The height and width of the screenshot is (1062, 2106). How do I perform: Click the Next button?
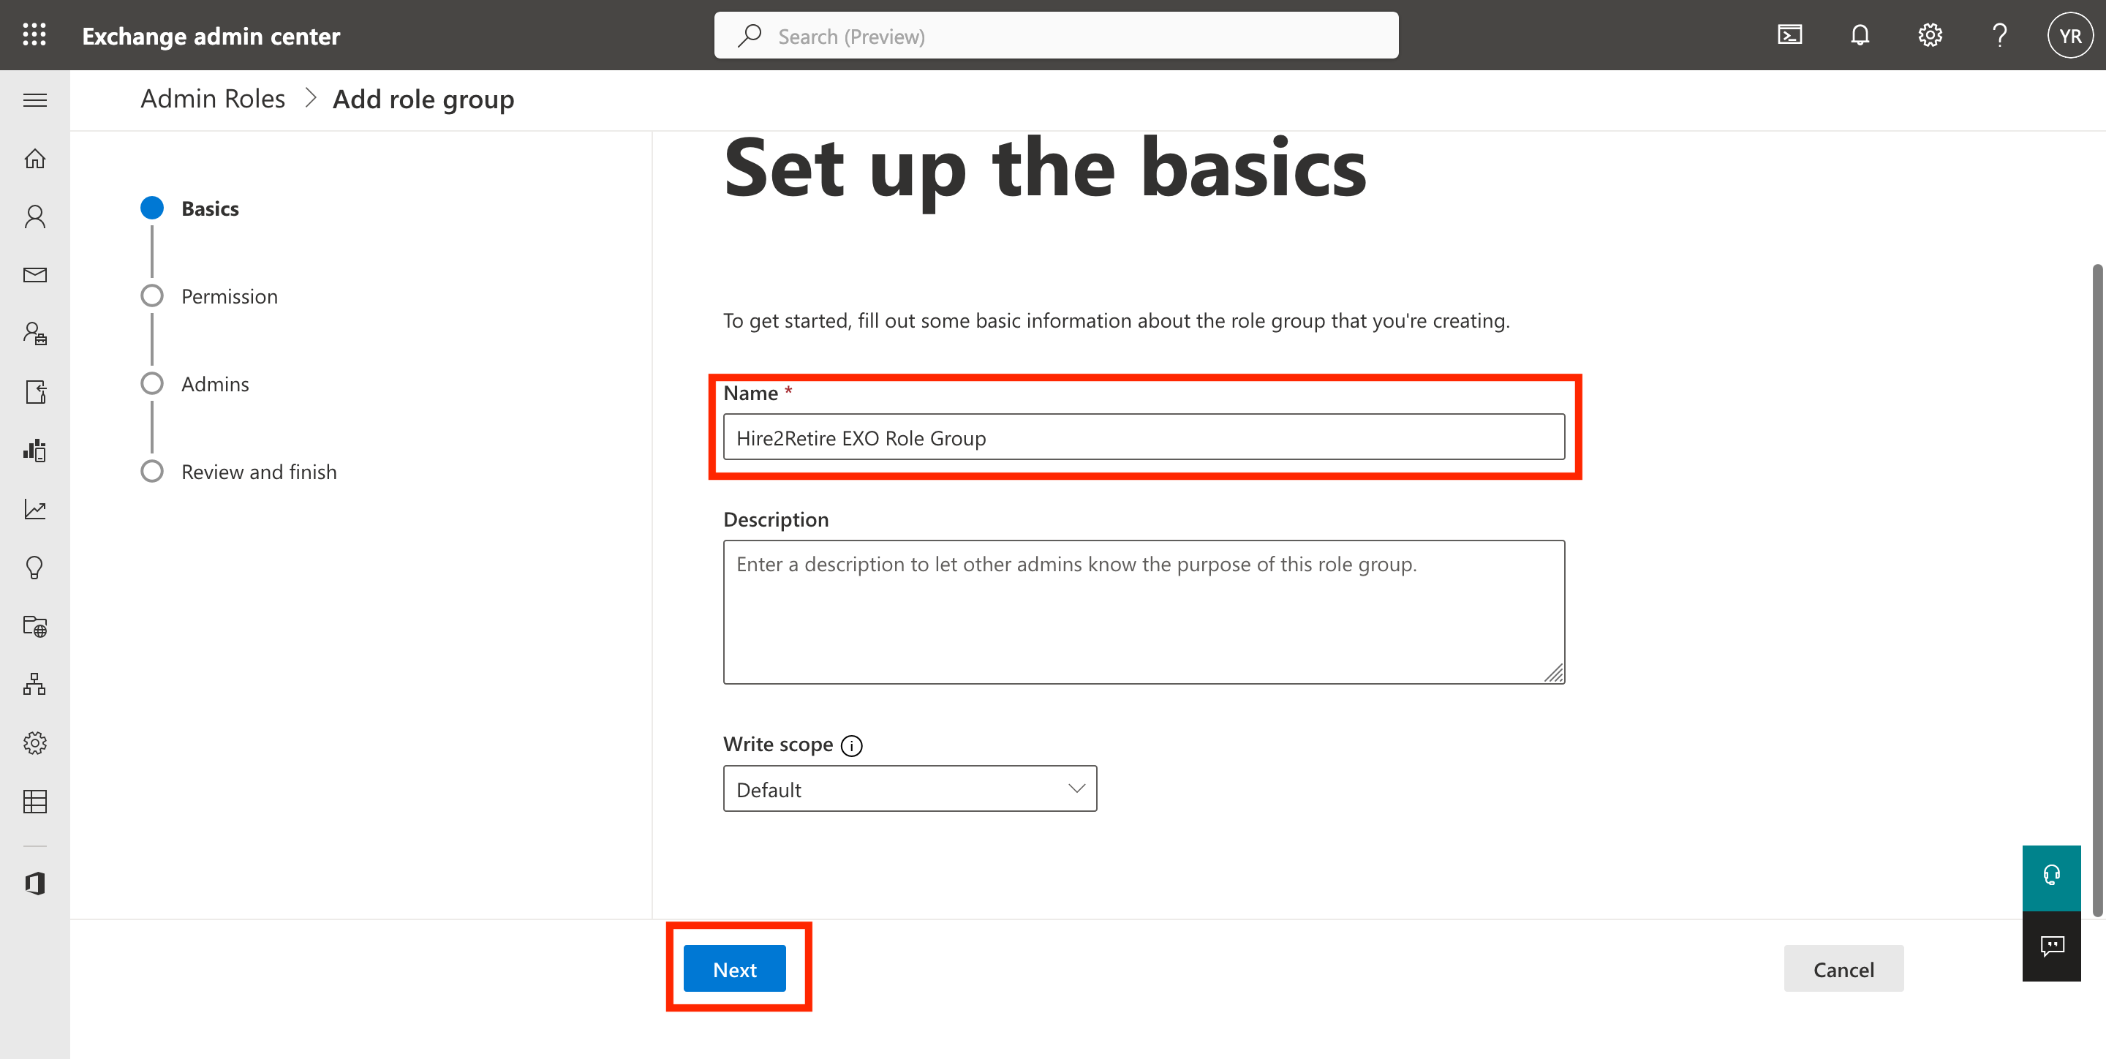(733, 968)
